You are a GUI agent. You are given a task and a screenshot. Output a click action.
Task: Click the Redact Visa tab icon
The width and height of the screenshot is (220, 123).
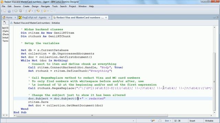[x=54, y=17]
